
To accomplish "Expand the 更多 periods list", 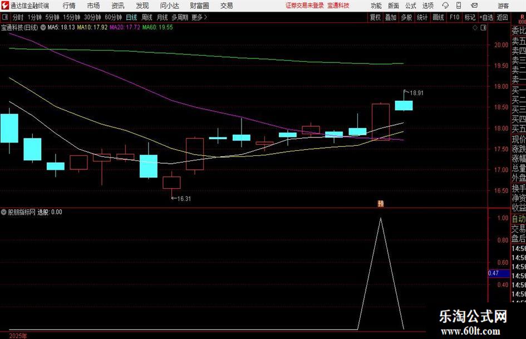I will [x=199, y=17].
